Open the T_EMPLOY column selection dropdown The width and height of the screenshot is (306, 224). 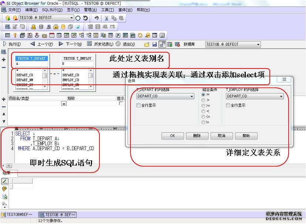click(281, 96)
